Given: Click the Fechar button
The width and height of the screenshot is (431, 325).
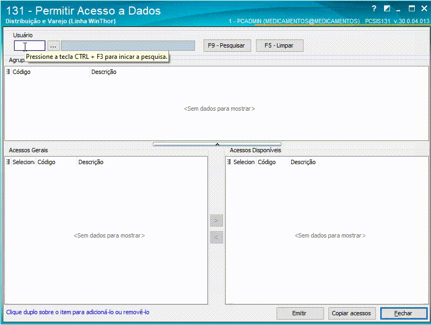Looking at the screenshot, I should [x=403, y=313].
